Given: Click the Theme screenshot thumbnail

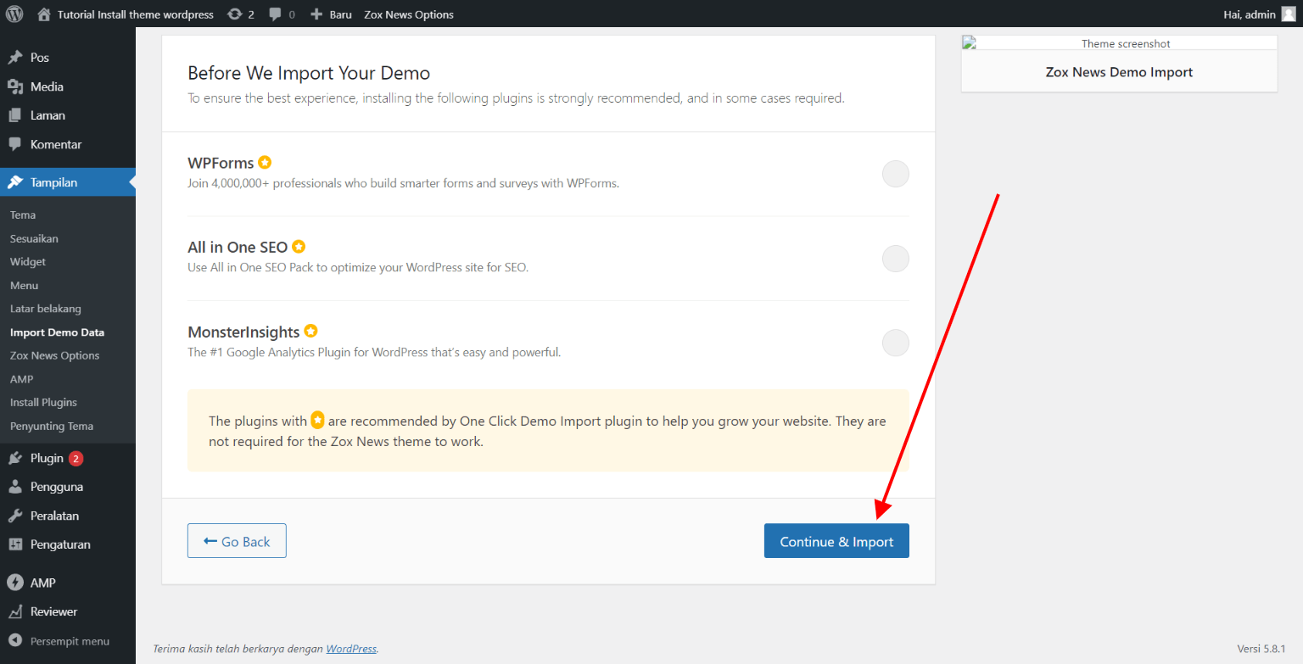Looking at the screenshot, I should (x=1118, y=43).
